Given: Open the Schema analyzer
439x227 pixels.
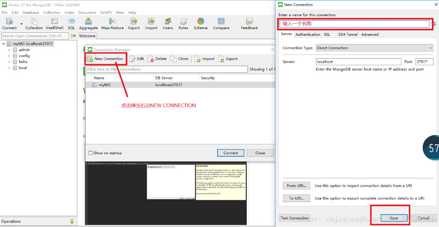Looking at the screenshot, I should pyautogui.click(x=201, y=24).
